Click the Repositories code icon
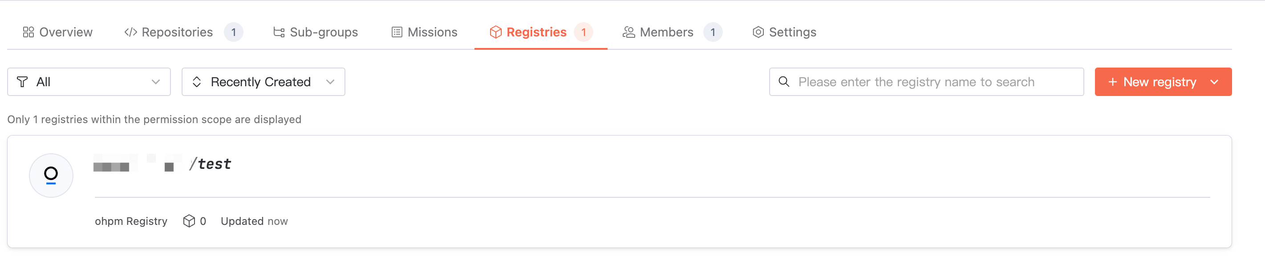This screenshot has height=264, width=1265. tap(130, 32)
